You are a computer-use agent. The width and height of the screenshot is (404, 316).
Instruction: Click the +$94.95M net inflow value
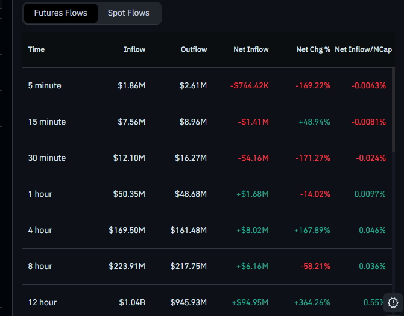(250, 302)
